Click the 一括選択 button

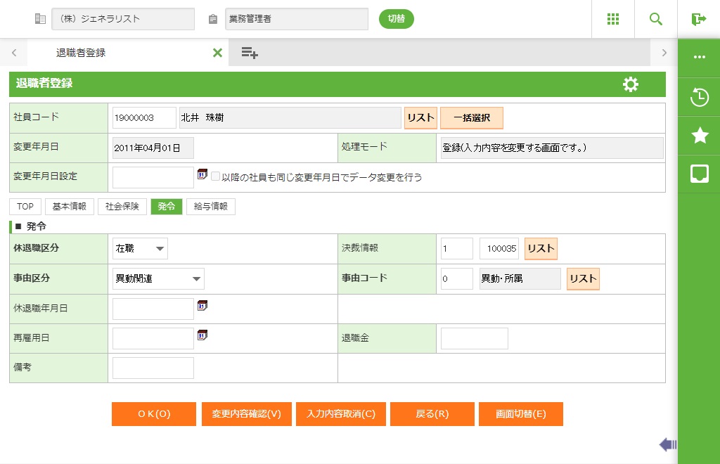coord(472,118)
